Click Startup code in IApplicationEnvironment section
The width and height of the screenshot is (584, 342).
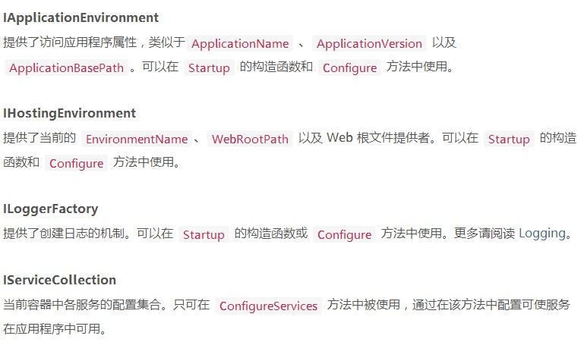(209, 67)
